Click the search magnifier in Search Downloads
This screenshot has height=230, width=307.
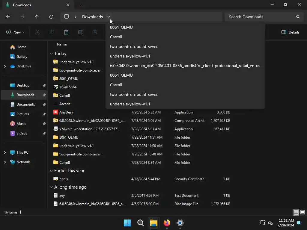tap(298, 17)
